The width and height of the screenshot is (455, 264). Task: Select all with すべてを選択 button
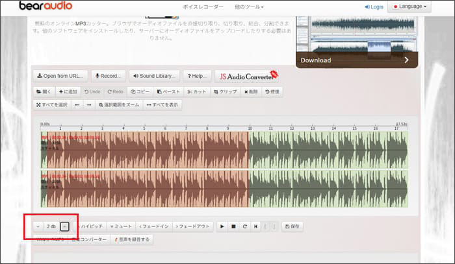pos(52,105)
